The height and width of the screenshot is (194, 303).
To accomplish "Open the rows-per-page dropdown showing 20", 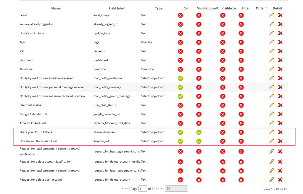I will 176,189.
